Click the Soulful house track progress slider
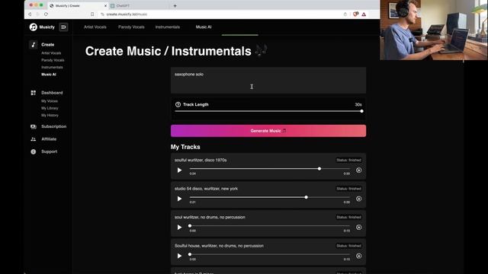Image resolution: width=488 pixels, height=274 pixels. [x=270, y=254]
